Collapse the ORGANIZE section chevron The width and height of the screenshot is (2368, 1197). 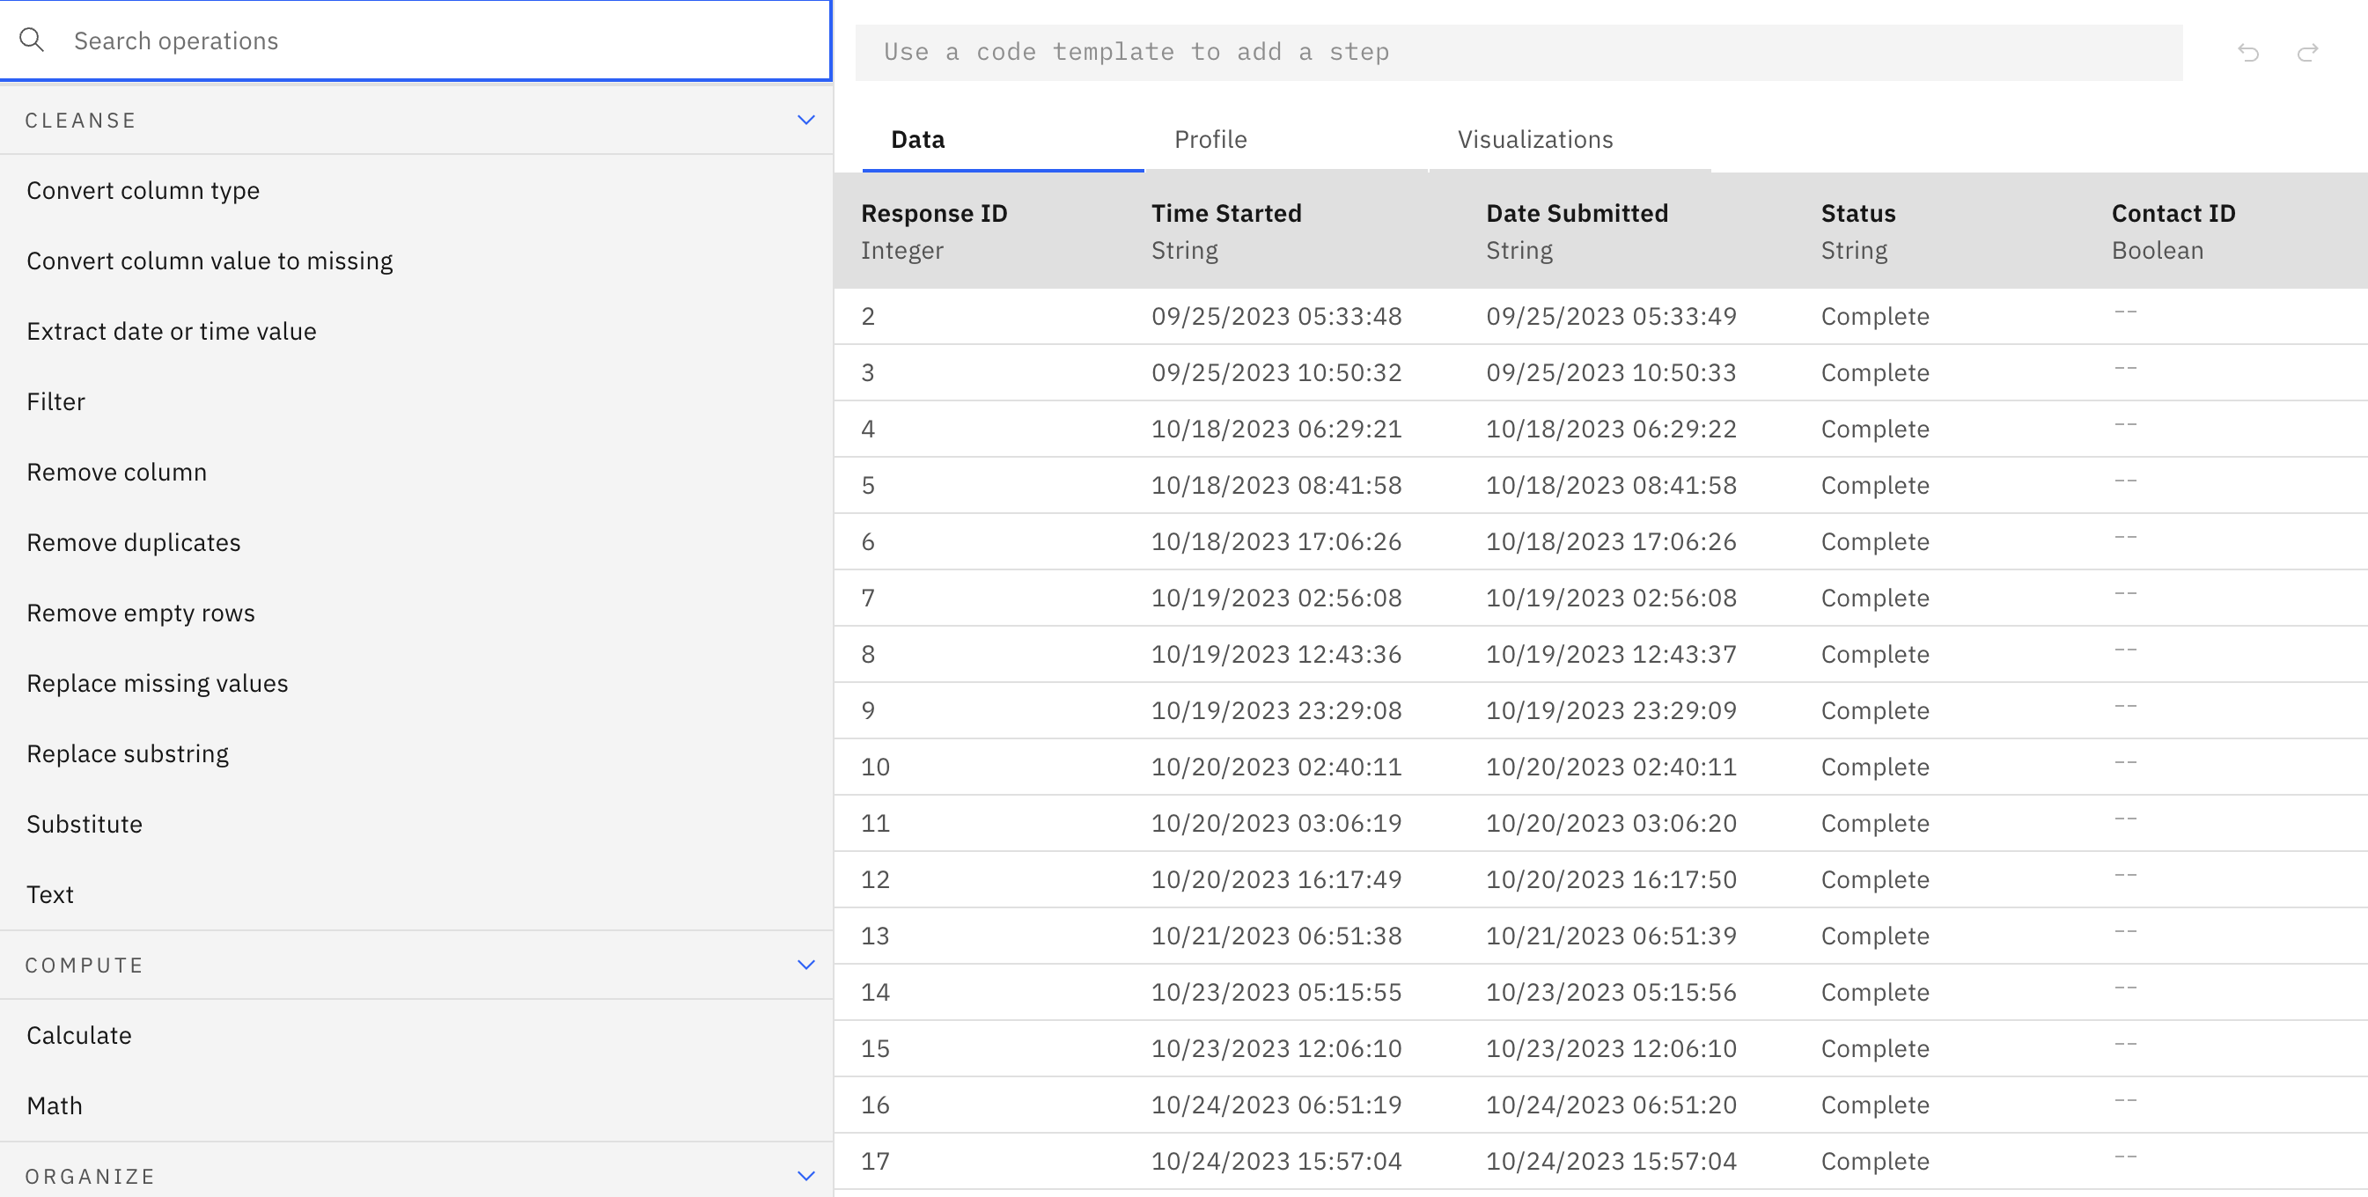click(805, 1176)
